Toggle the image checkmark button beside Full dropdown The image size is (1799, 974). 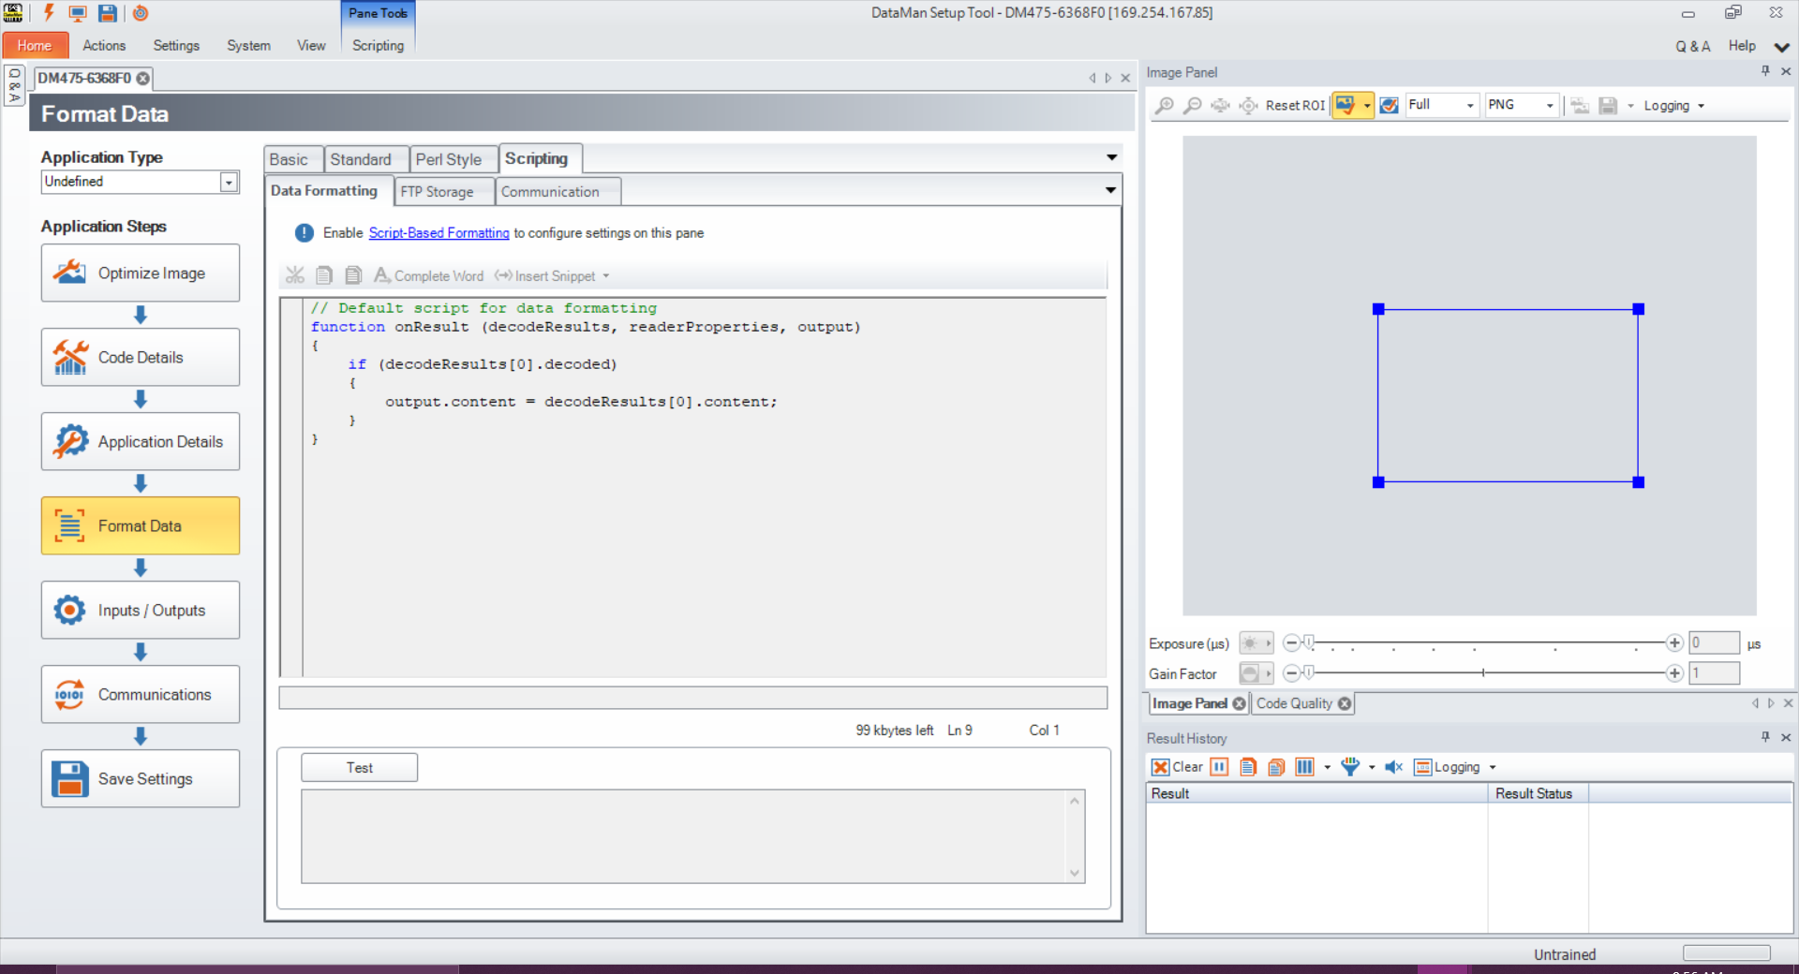click(x=1389, y=106)
